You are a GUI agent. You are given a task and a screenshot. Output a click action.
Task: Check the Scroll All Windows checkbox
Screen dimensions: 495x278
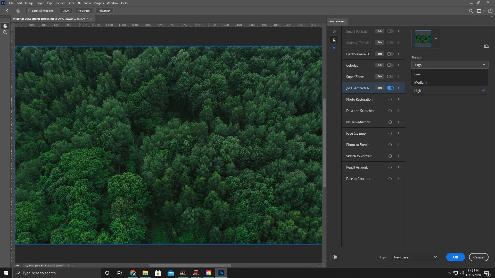tap(30, 11)
